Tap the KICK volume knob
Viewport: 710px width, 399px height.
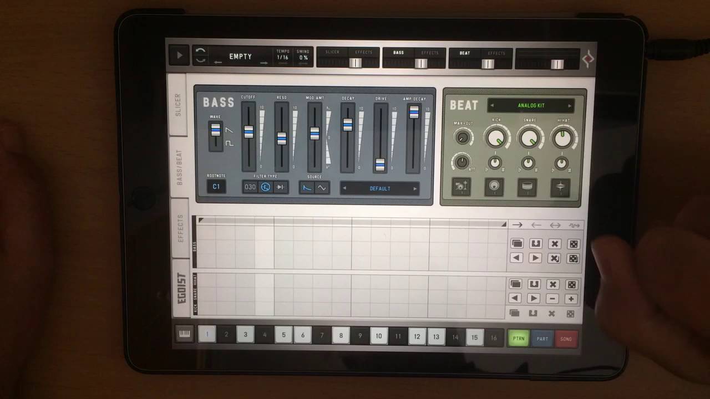[496, 137]
